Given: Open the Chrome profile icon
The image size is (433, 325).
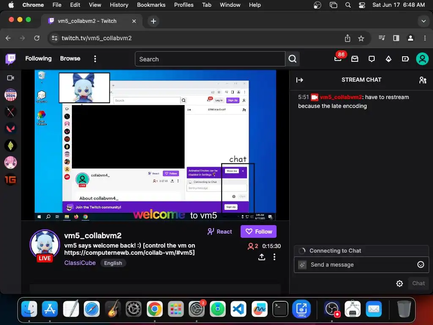Looking at the screenshot, I should 411,38.
